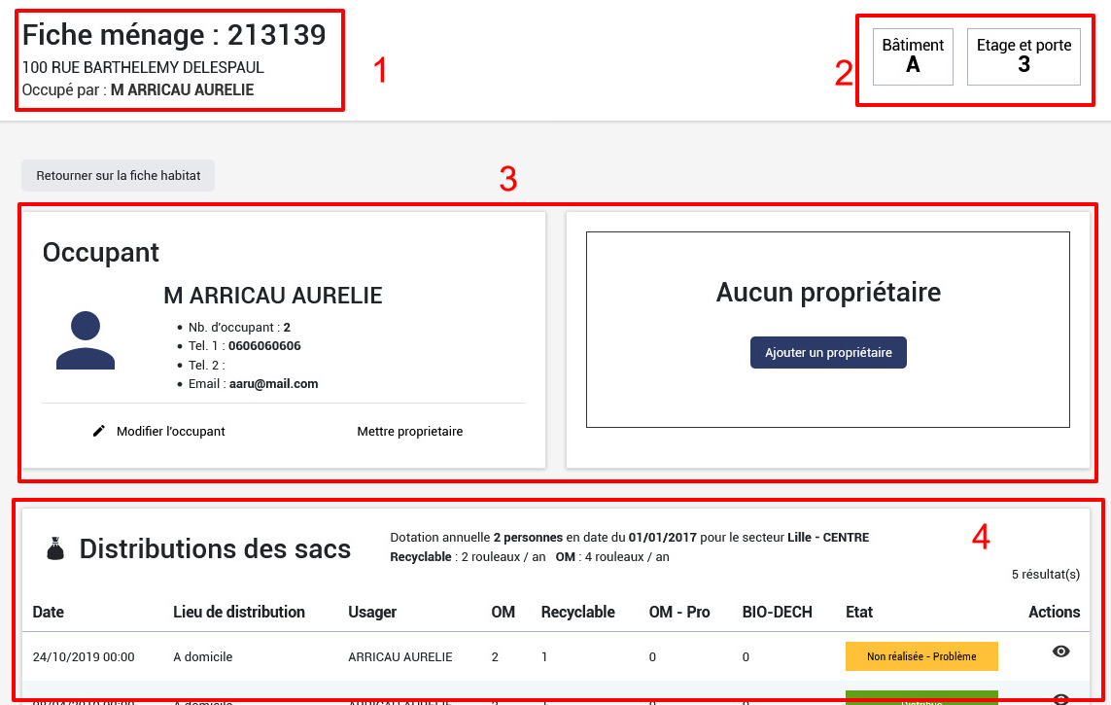Click the garbage bag icon beside Distributions des sacs

[55, 547]
